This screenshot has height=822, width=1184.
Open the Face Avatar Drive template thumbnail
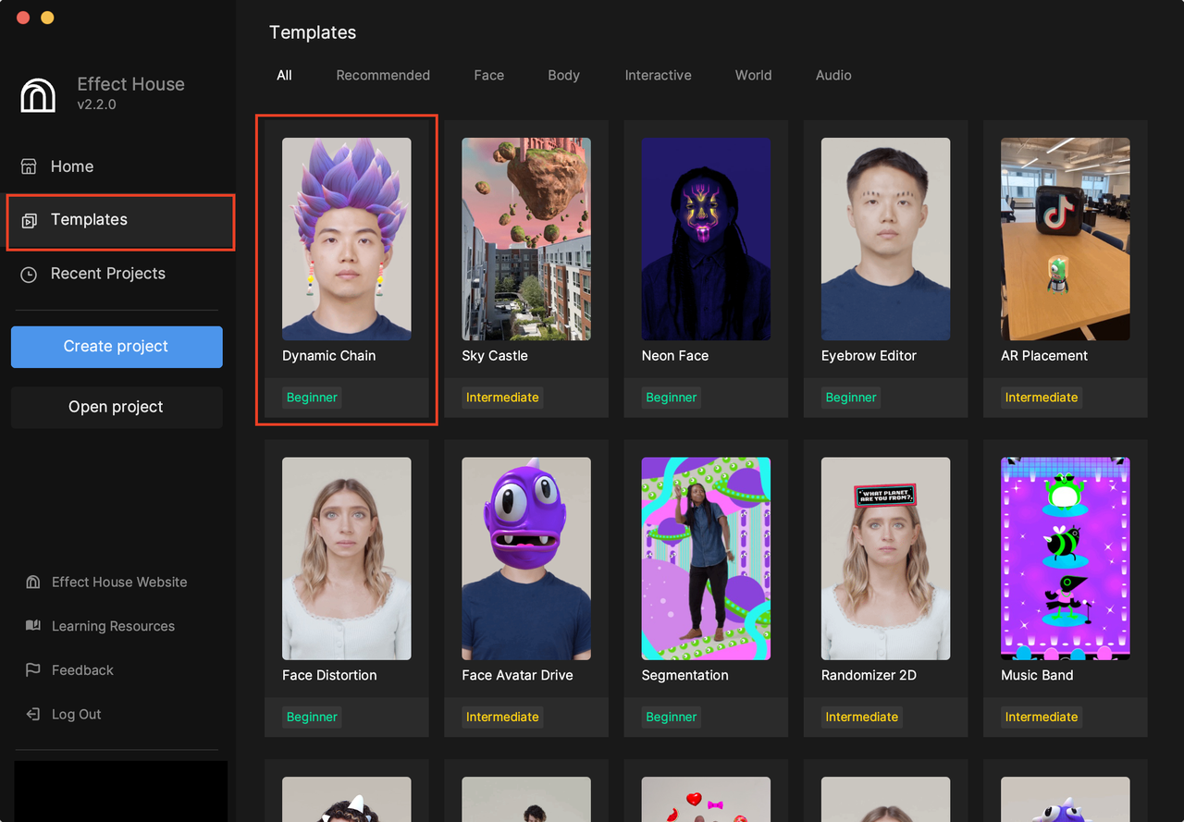tap(526, 558)
